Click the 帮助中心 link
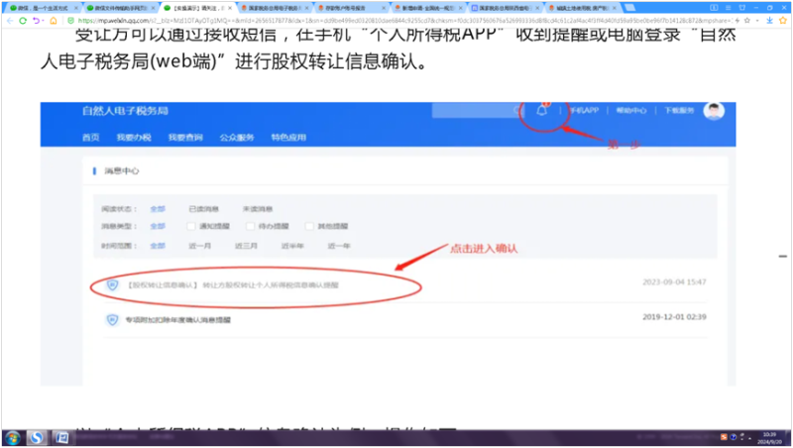 630,111
